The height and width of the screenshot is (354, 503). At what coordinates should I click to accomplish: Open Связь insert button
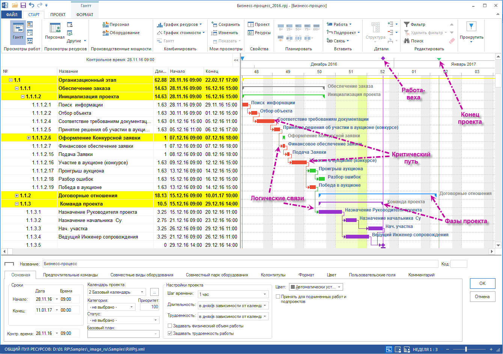tap(338, 41)
